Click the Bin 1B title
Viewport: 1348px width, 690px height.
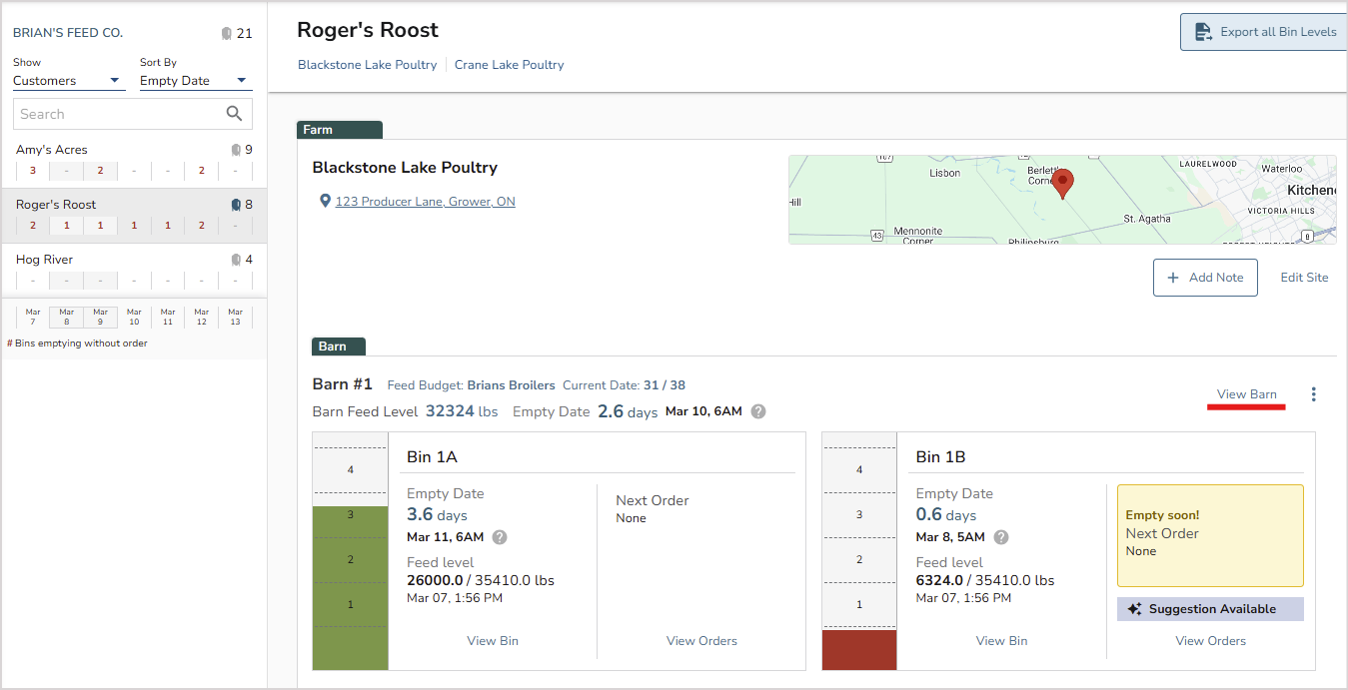point(941,457)
